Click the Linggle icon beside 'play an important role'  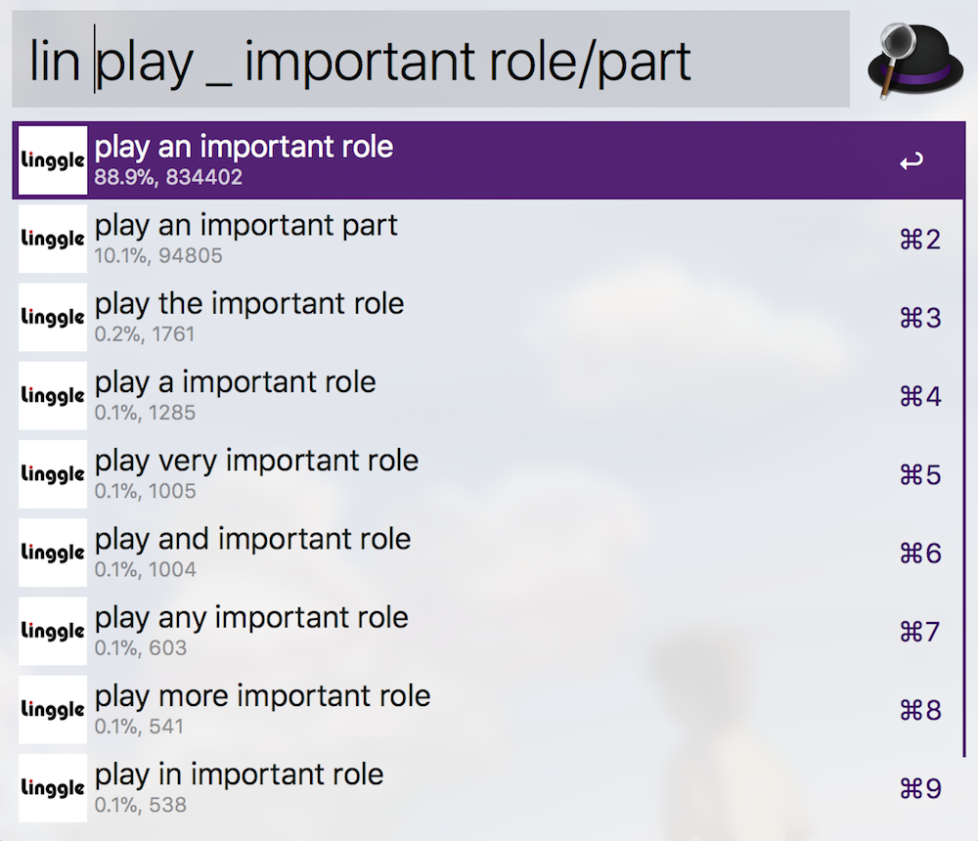tap(53, 160)
